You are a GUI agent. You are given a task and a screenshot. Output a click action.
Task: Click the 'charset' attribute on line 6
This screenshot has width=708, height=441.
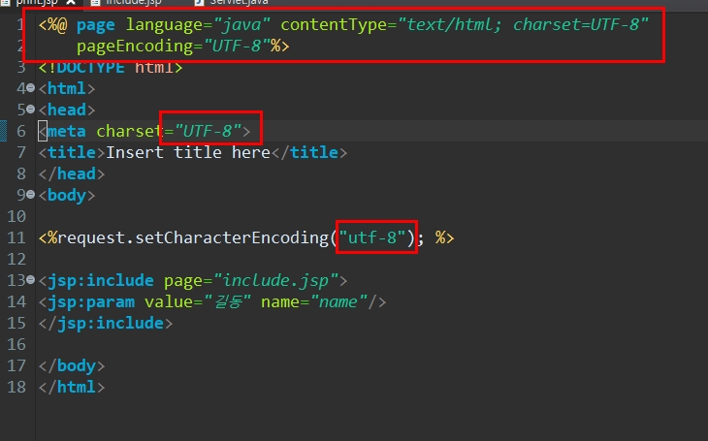tap(130, 131)
